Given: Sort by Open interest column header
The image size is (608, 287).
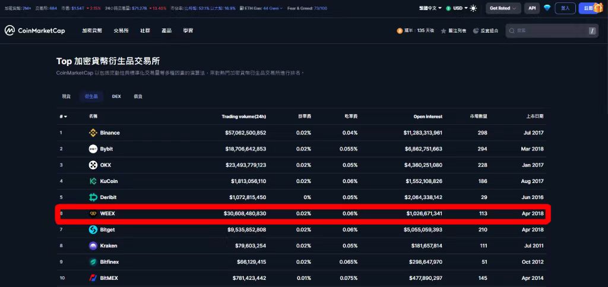Looking at the screenshot, I should tap(428, 116).
